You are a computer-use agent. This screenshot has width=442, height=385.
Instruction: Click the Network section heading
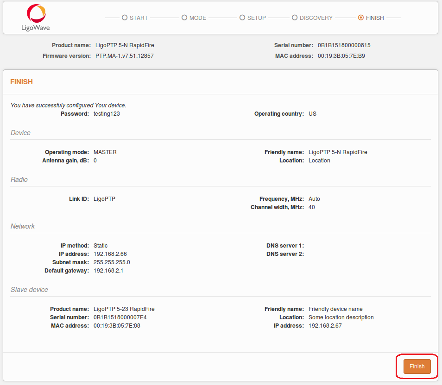[23, 226]
